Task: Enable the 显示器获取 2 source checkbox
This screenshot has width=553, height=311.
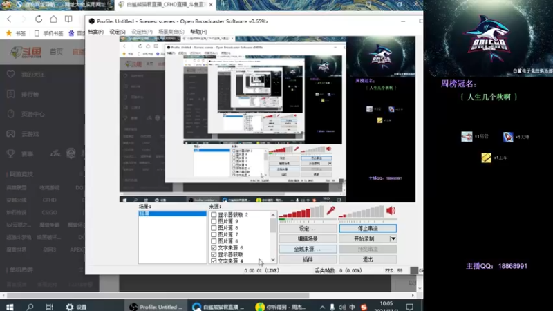Action: [214, 215]
